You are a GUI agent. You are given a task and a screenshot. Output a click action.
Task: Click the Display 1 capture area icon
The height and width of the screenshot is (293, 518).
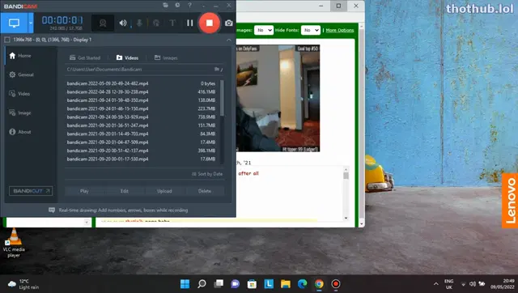(7, 40)
